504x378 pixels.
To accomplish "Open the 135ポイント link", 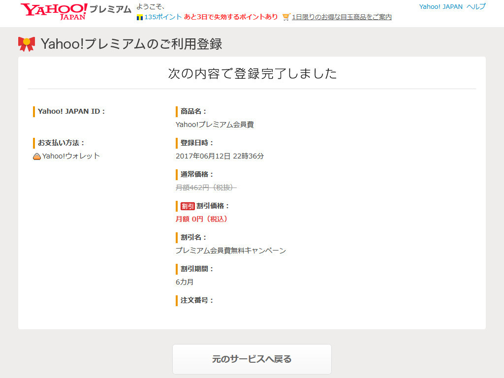I will [163, 17].
